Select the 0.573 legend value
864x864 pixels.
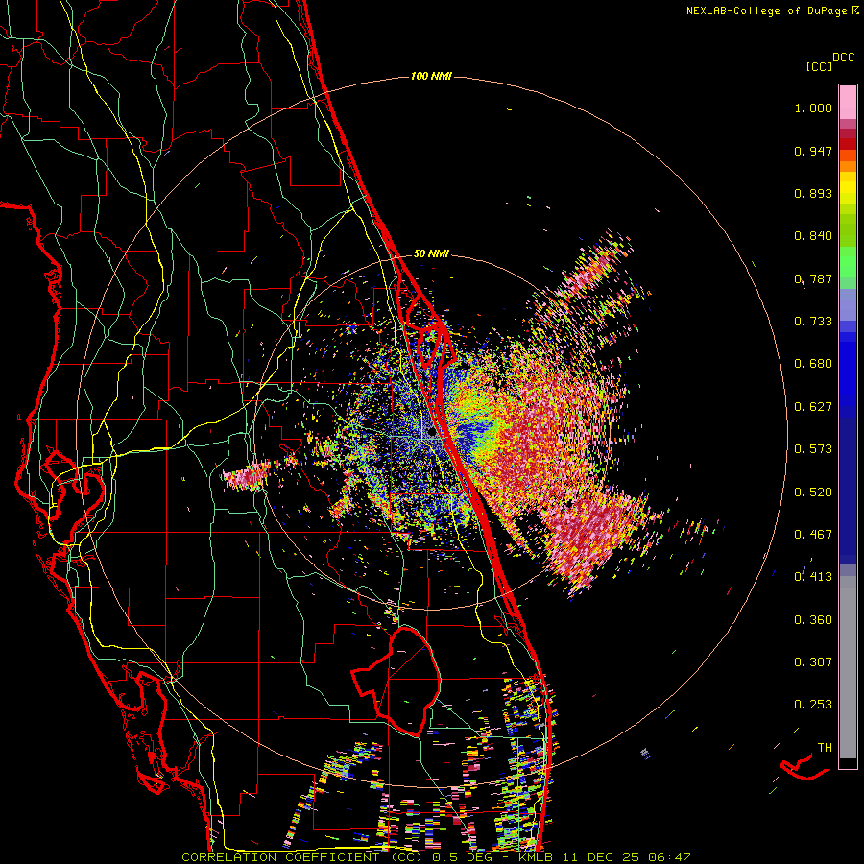tap(813, 449)
